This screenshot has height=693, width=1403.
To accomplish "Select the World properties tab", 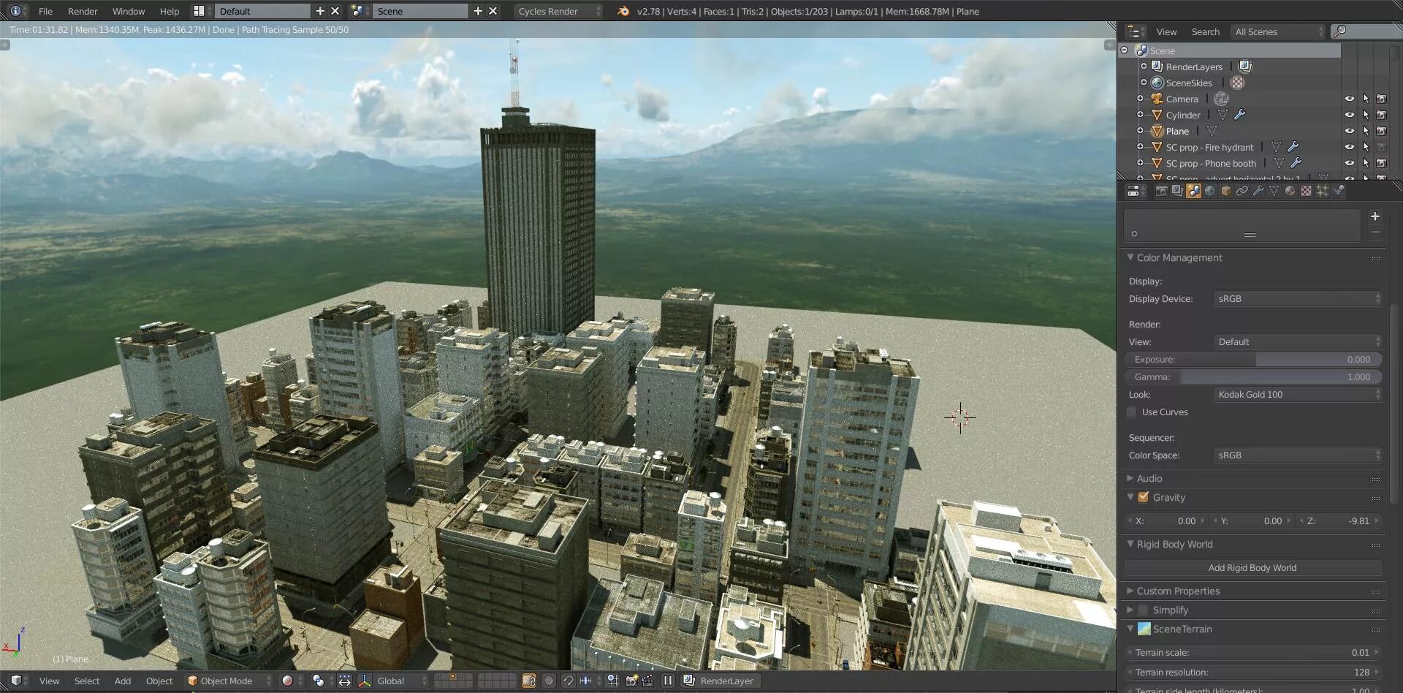I will pyautogui.click(x=1211, y=190).
